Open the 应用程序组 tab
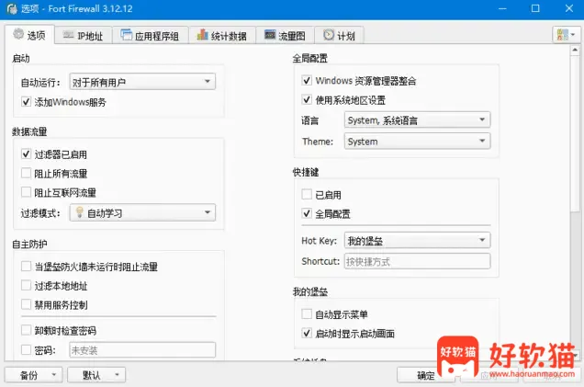This screenshot has height=387, width=584. click(x=151, y=36)
